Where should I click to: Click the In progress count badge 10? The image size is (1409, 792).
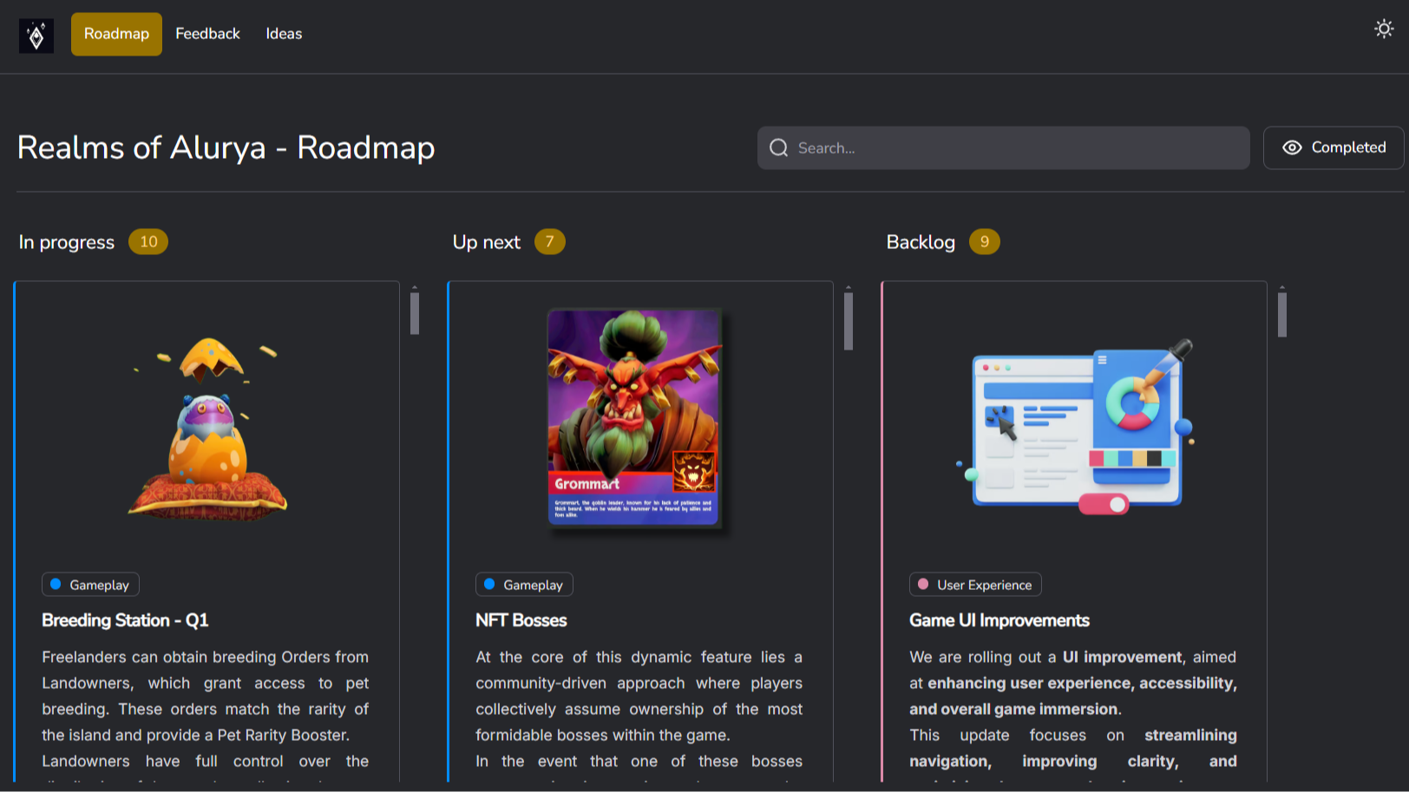pos(148,242)
